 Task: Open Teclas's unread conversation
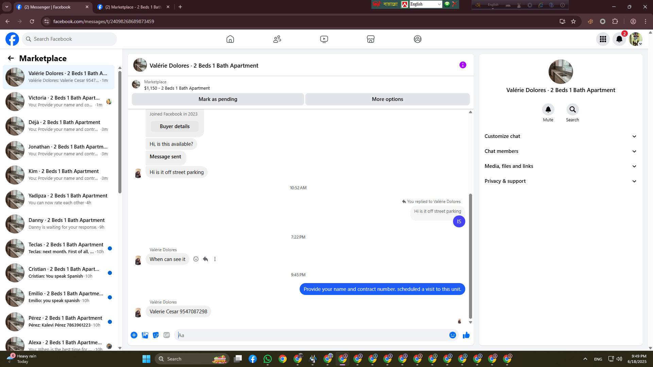tap(58, 248)
